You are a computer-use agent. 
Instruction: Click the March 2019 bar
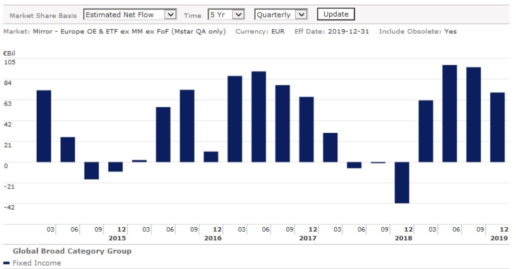point(426,131)
